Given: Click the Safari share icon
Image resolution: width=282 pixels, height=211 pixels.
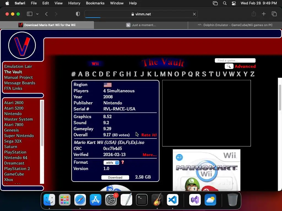Looking at the screenshot, I should (x=254, y=14).
